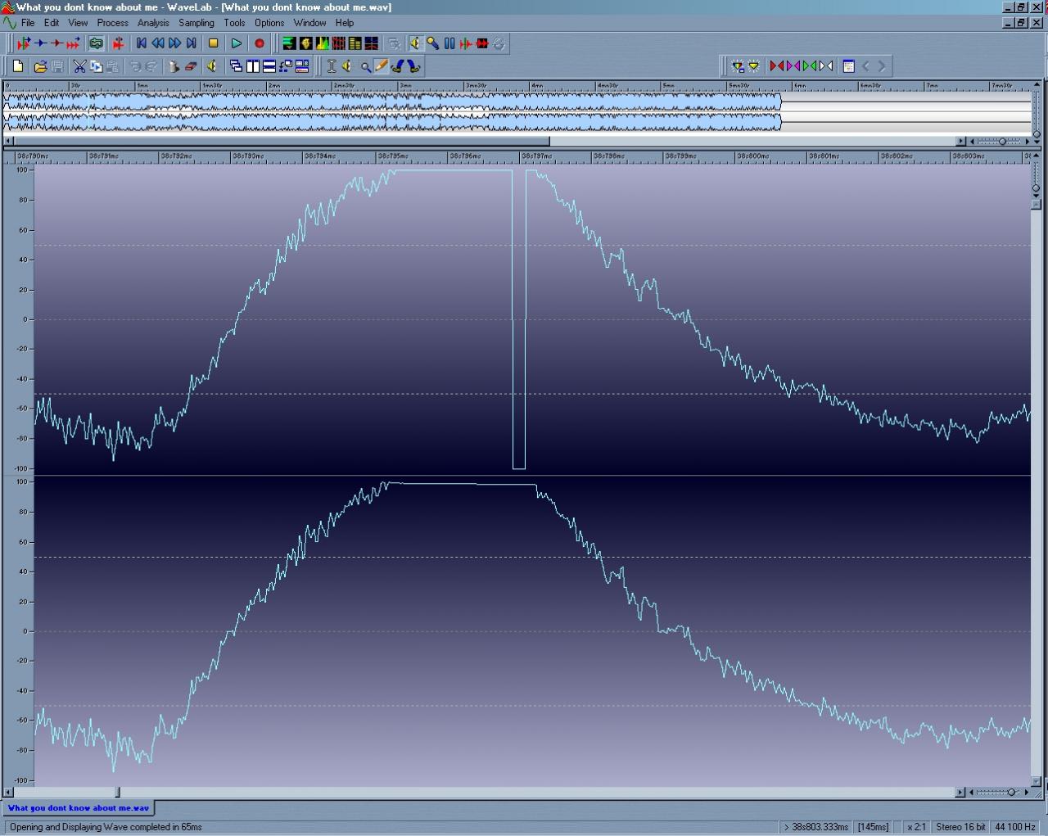The width and height of the screenshot is (1048, 836).
Task: Save the file with the floppy disk icon
Action: tap(56, 66)
